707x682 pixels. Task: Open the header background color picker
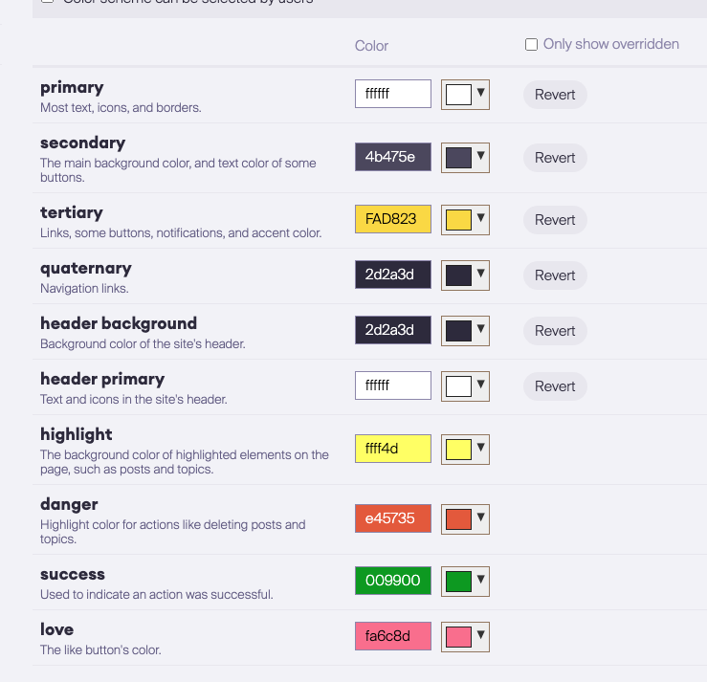pos(465,331)
